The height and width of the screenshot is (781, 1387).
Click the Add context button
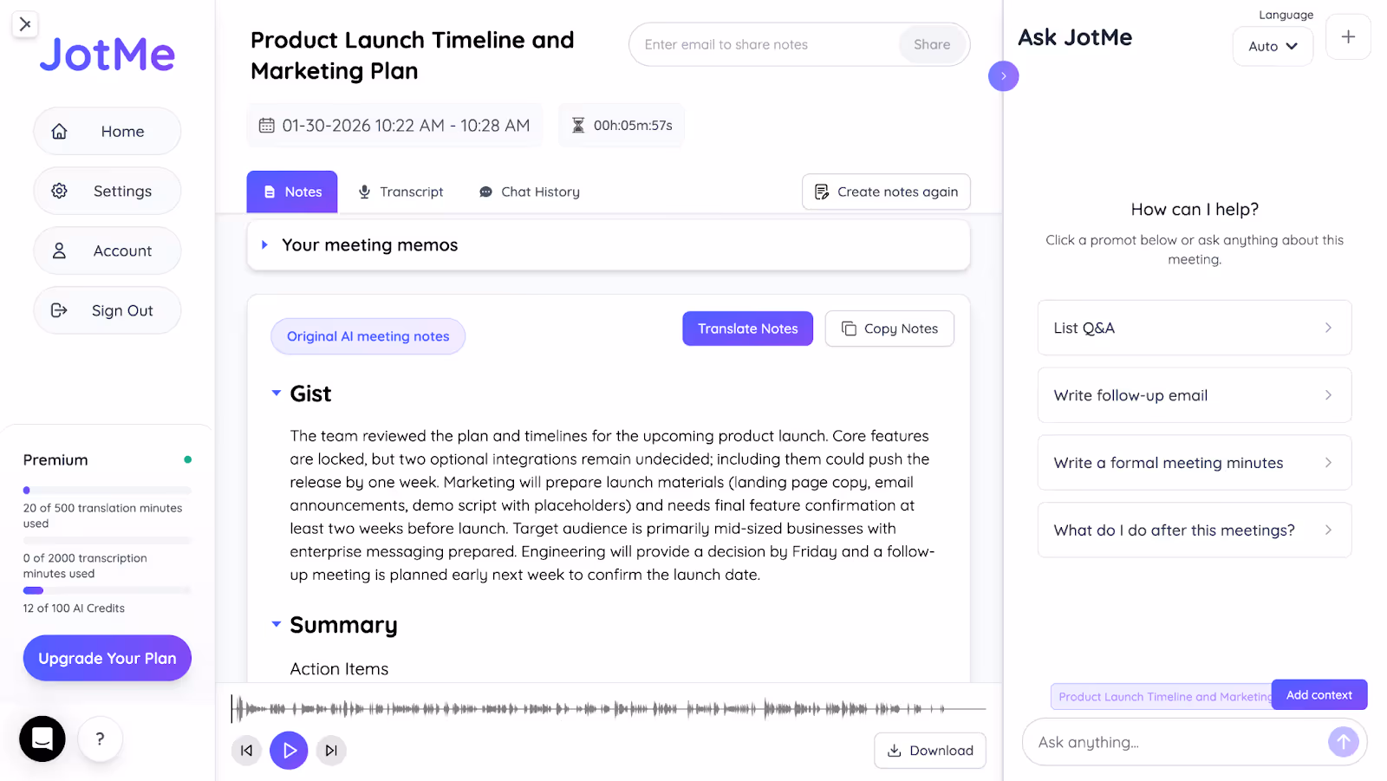[1319, 695]
